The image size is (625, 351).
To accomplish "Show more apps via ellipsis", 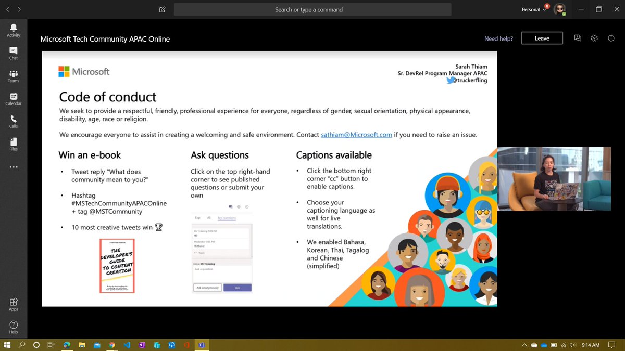I will [x=14, y=167].
